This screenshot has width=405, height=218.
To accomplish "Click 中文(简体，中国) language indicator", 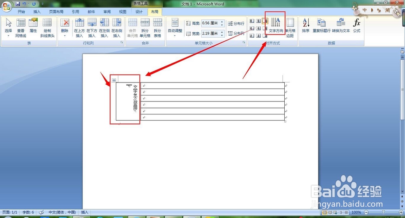I will click(62, 212).
